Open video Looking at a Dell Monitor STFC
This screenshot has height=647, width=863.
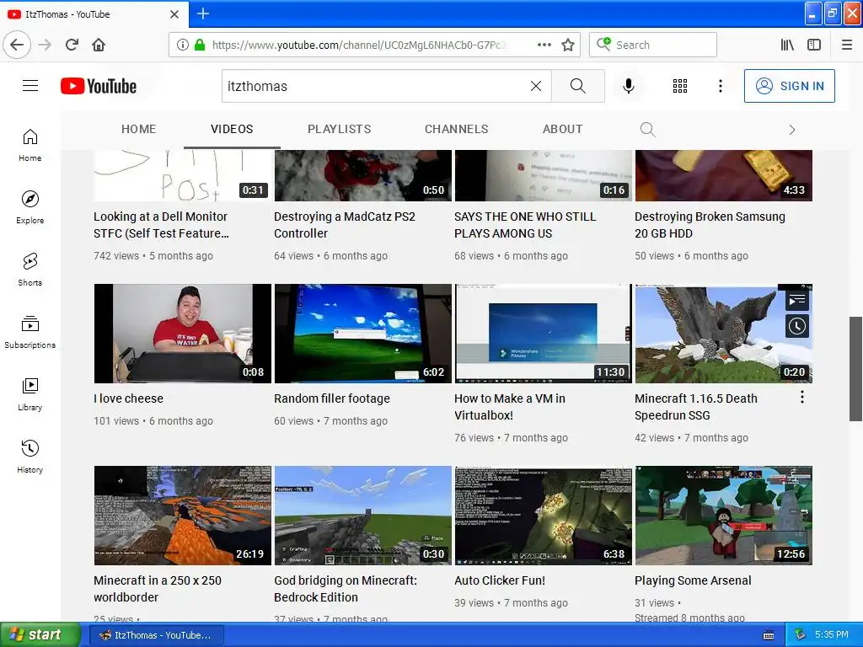pos(161,224)
